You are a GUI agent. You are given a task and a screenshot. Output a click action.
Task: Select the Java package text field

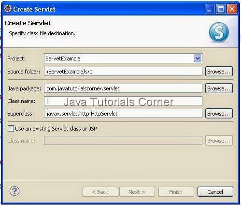tap(123, 88)
